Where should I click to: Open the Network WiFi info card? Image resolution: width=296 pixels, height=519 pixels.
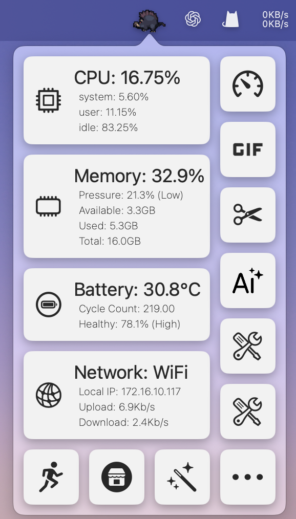click(x=117, y=395)
